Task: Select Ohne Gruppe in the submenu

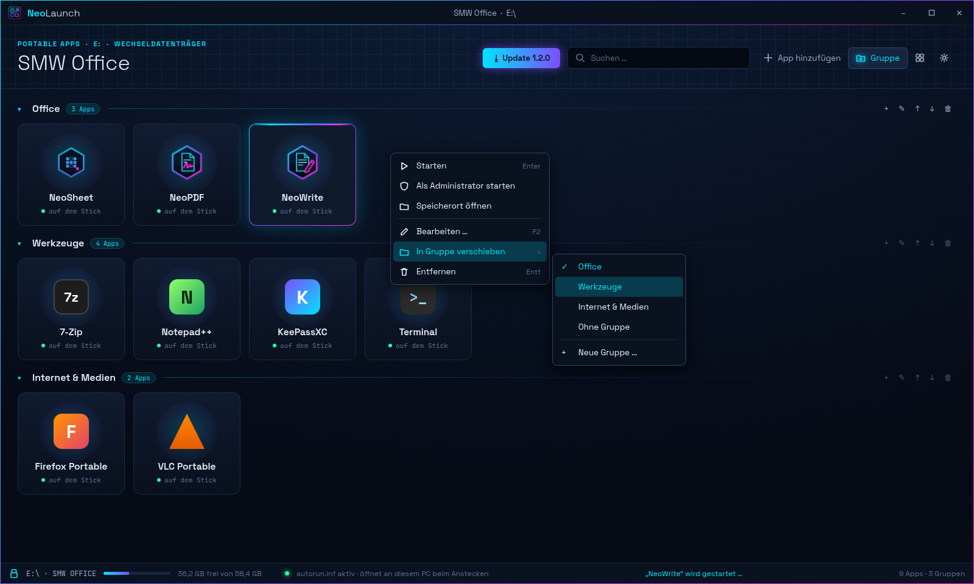Action: [x=619, y=327]
